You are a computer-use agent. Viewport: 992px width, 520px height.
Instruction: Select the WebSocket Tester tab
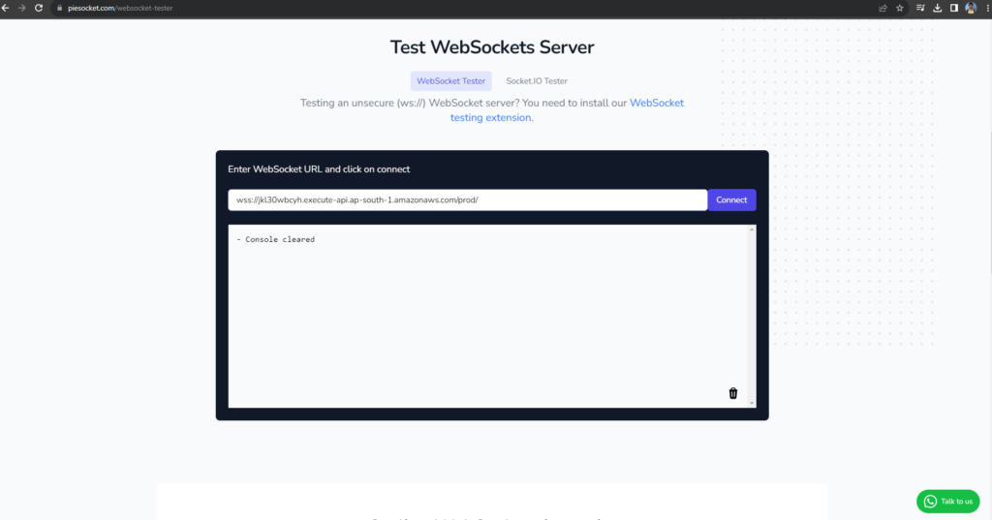click(451, 81)
